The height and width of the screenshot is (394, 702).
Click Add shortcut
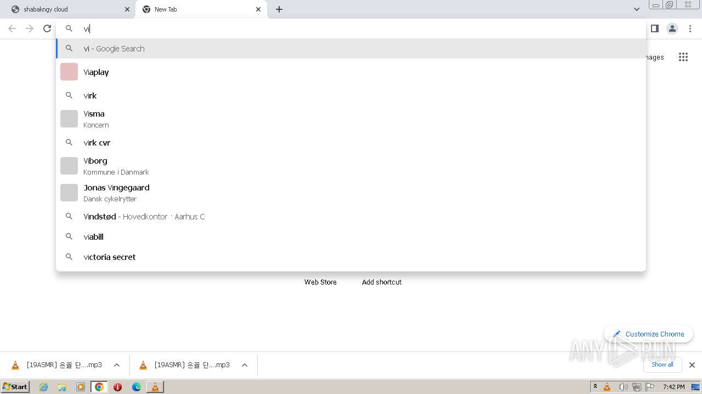coord(382,282)
